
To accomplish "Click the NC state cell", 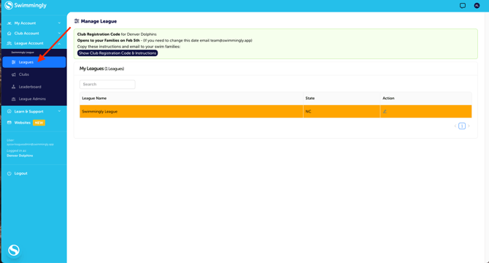I will 308,111.
